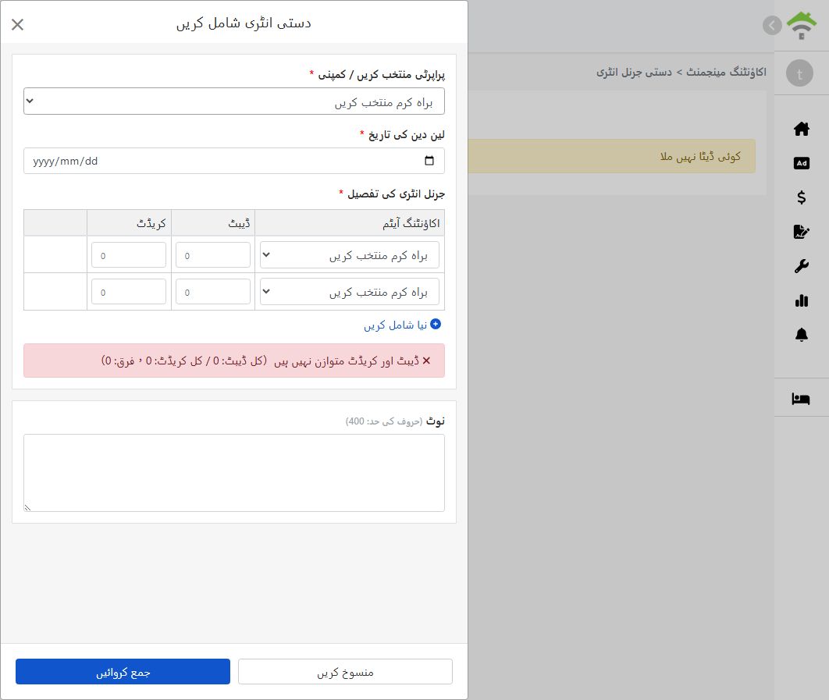Open the dollar sign icon in sidebar
Screen dimensions: 829x700
click(802, 197)
